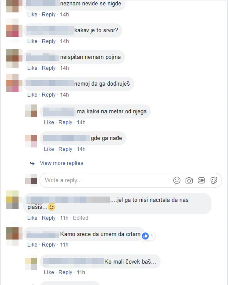Open emoji picker in reply box
Viewport: 228px width, 285px height.
click(176, 180)
